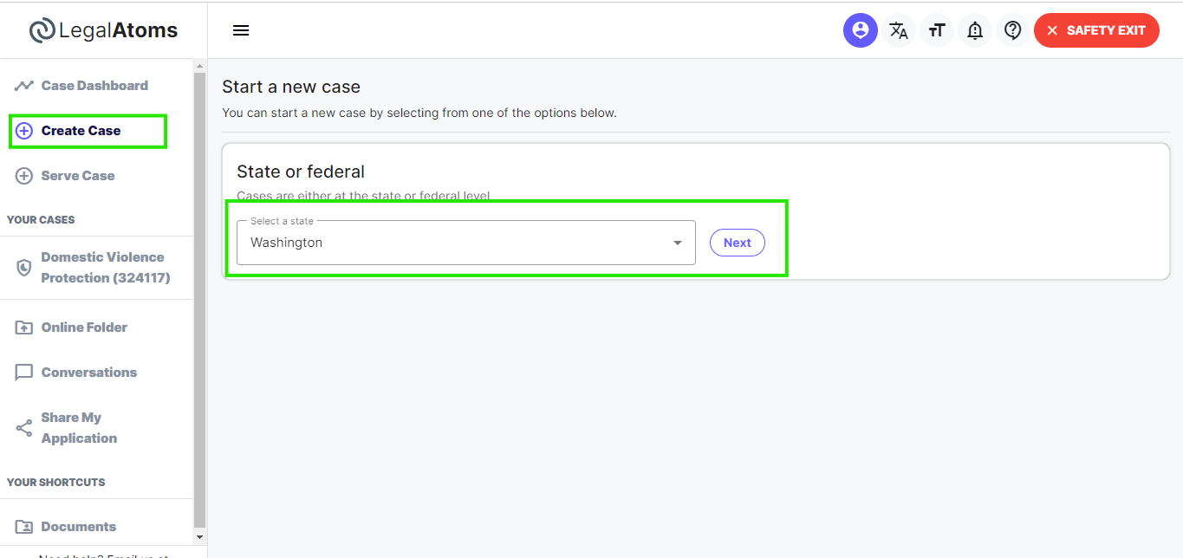
Task: Open Case Dashboard in sidebar
Action: click(x=82, y=86)
